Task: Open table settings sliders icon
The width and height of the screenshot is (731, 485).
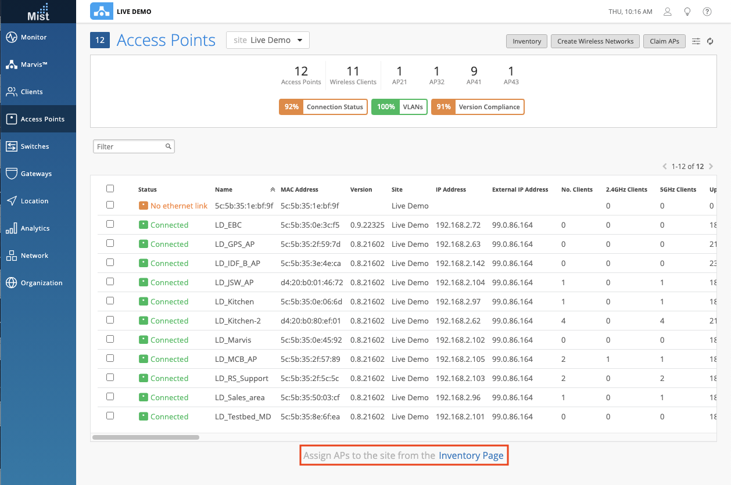Action: (x=696, y=41)
